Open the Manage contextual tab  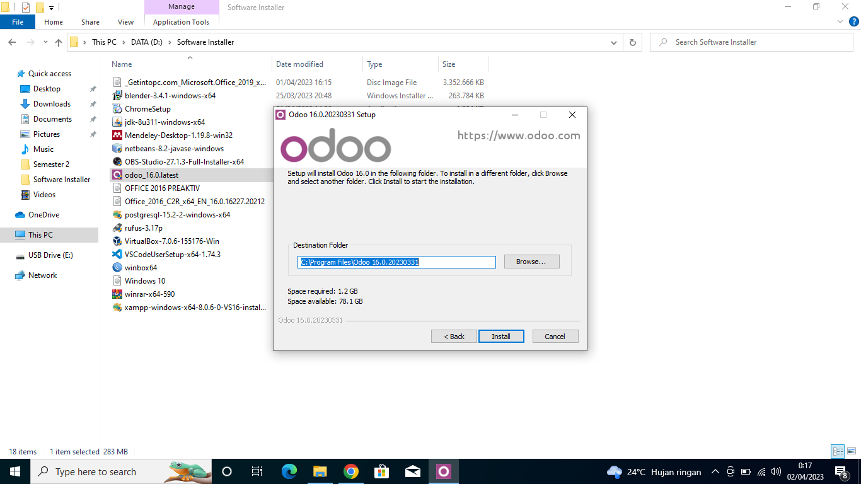tap(181, 7)
